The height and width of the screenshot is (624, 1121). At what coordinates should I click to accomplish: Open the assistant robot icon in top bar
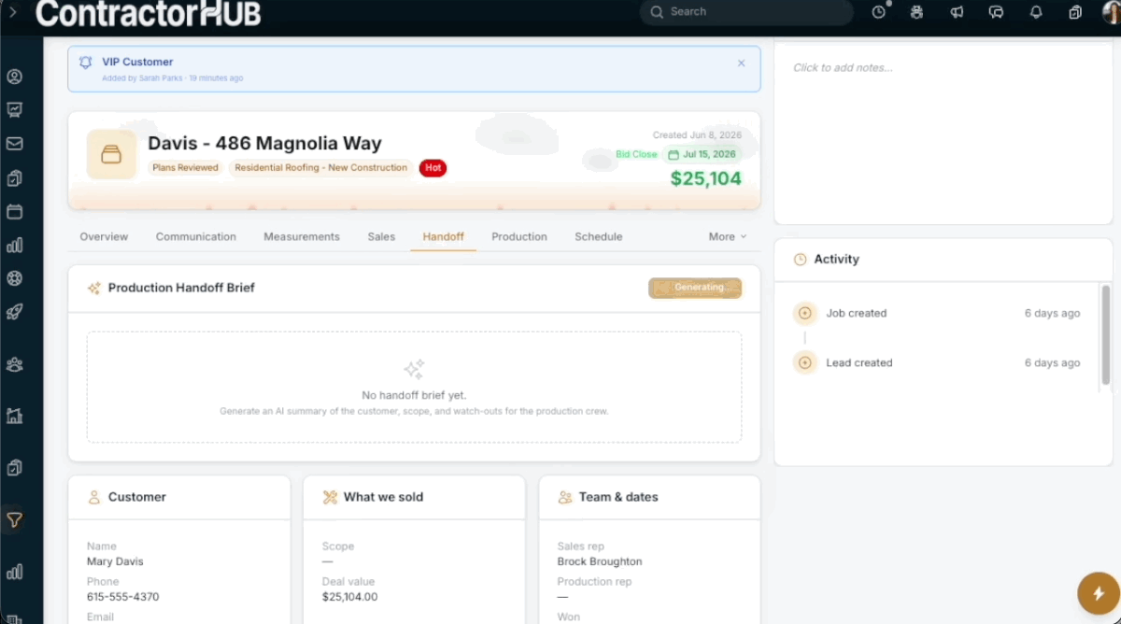pyautogui.click(x=916, y=12)
